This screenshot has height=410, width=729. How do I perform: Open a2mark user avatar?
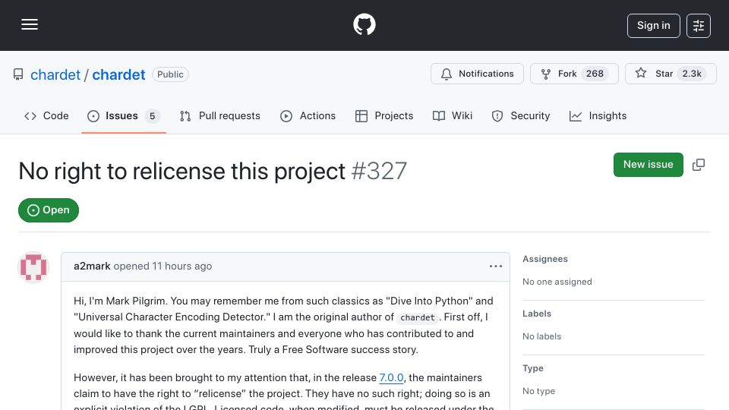pyautogui.click(x=33, y=267)
